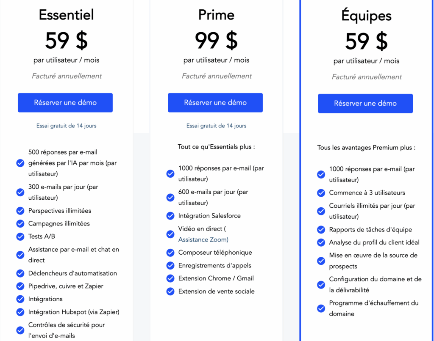Click Réserver une démo under Équipes plan

pyautogui.click(x=365, y=104)
